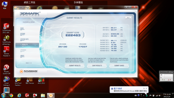Click GPU Test 2 value 60.47
Image resolution: width=174 pixels, height=98 pixels.
[x=114, y=30]
